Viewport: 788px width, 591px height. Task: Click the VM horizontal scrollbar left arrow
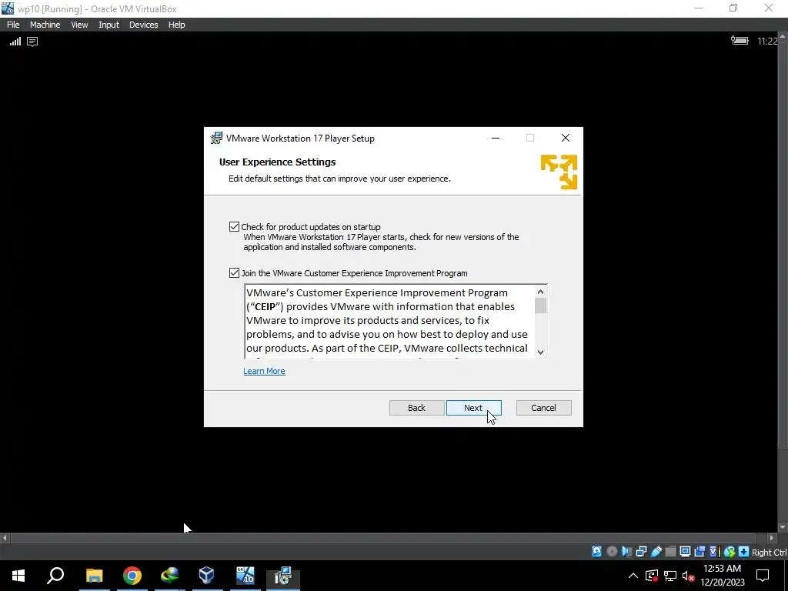[5, 538]
